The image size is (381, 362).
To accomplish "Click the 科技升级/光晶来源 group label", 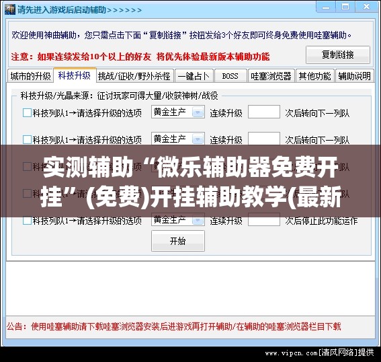I will point(119,96).
